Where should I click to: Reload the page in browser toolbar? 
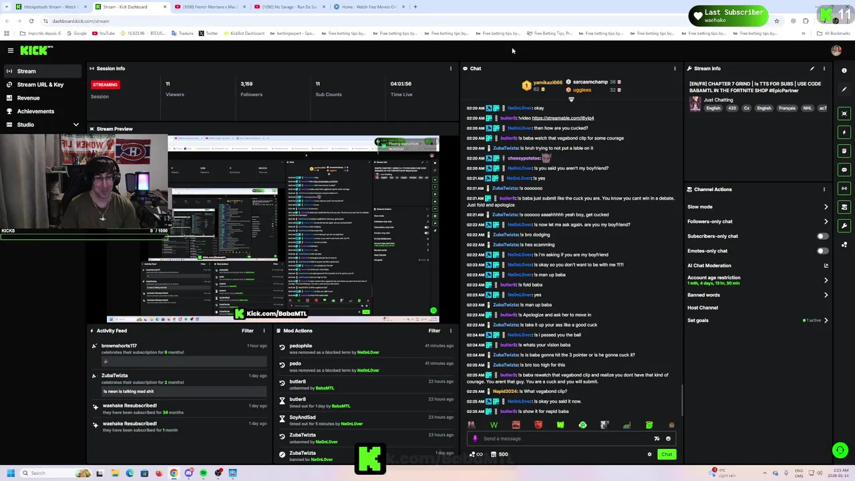point(31,21)
